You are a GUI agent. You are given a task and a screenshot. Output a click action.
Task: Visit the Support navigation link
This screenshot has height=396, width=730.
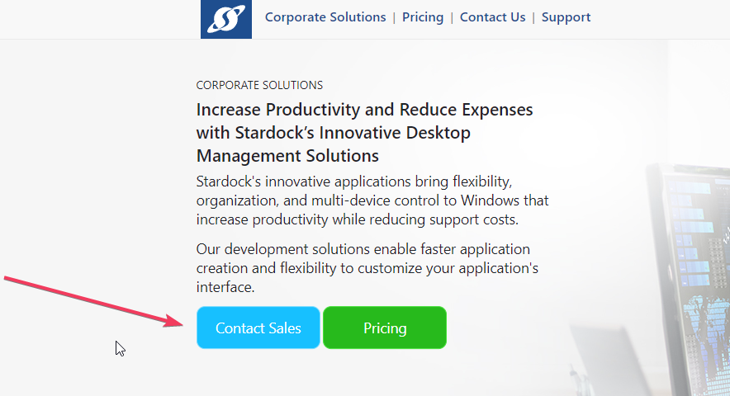pyautogui.click(x=566, y=17)
